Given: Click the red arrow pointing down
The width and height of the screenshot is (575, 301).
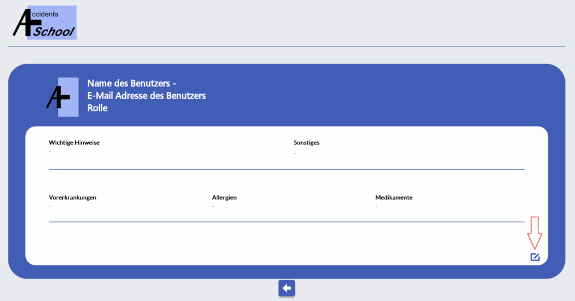Looking at the screenshot, I should tap(535, 233).
